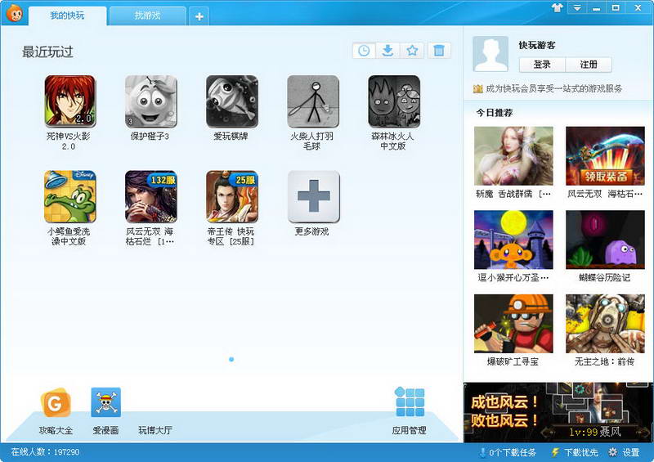Image resolution: width=654 pixels, height=462 pixels.
Task: Switch to the 我的快玩 tab
Action: 67,16
